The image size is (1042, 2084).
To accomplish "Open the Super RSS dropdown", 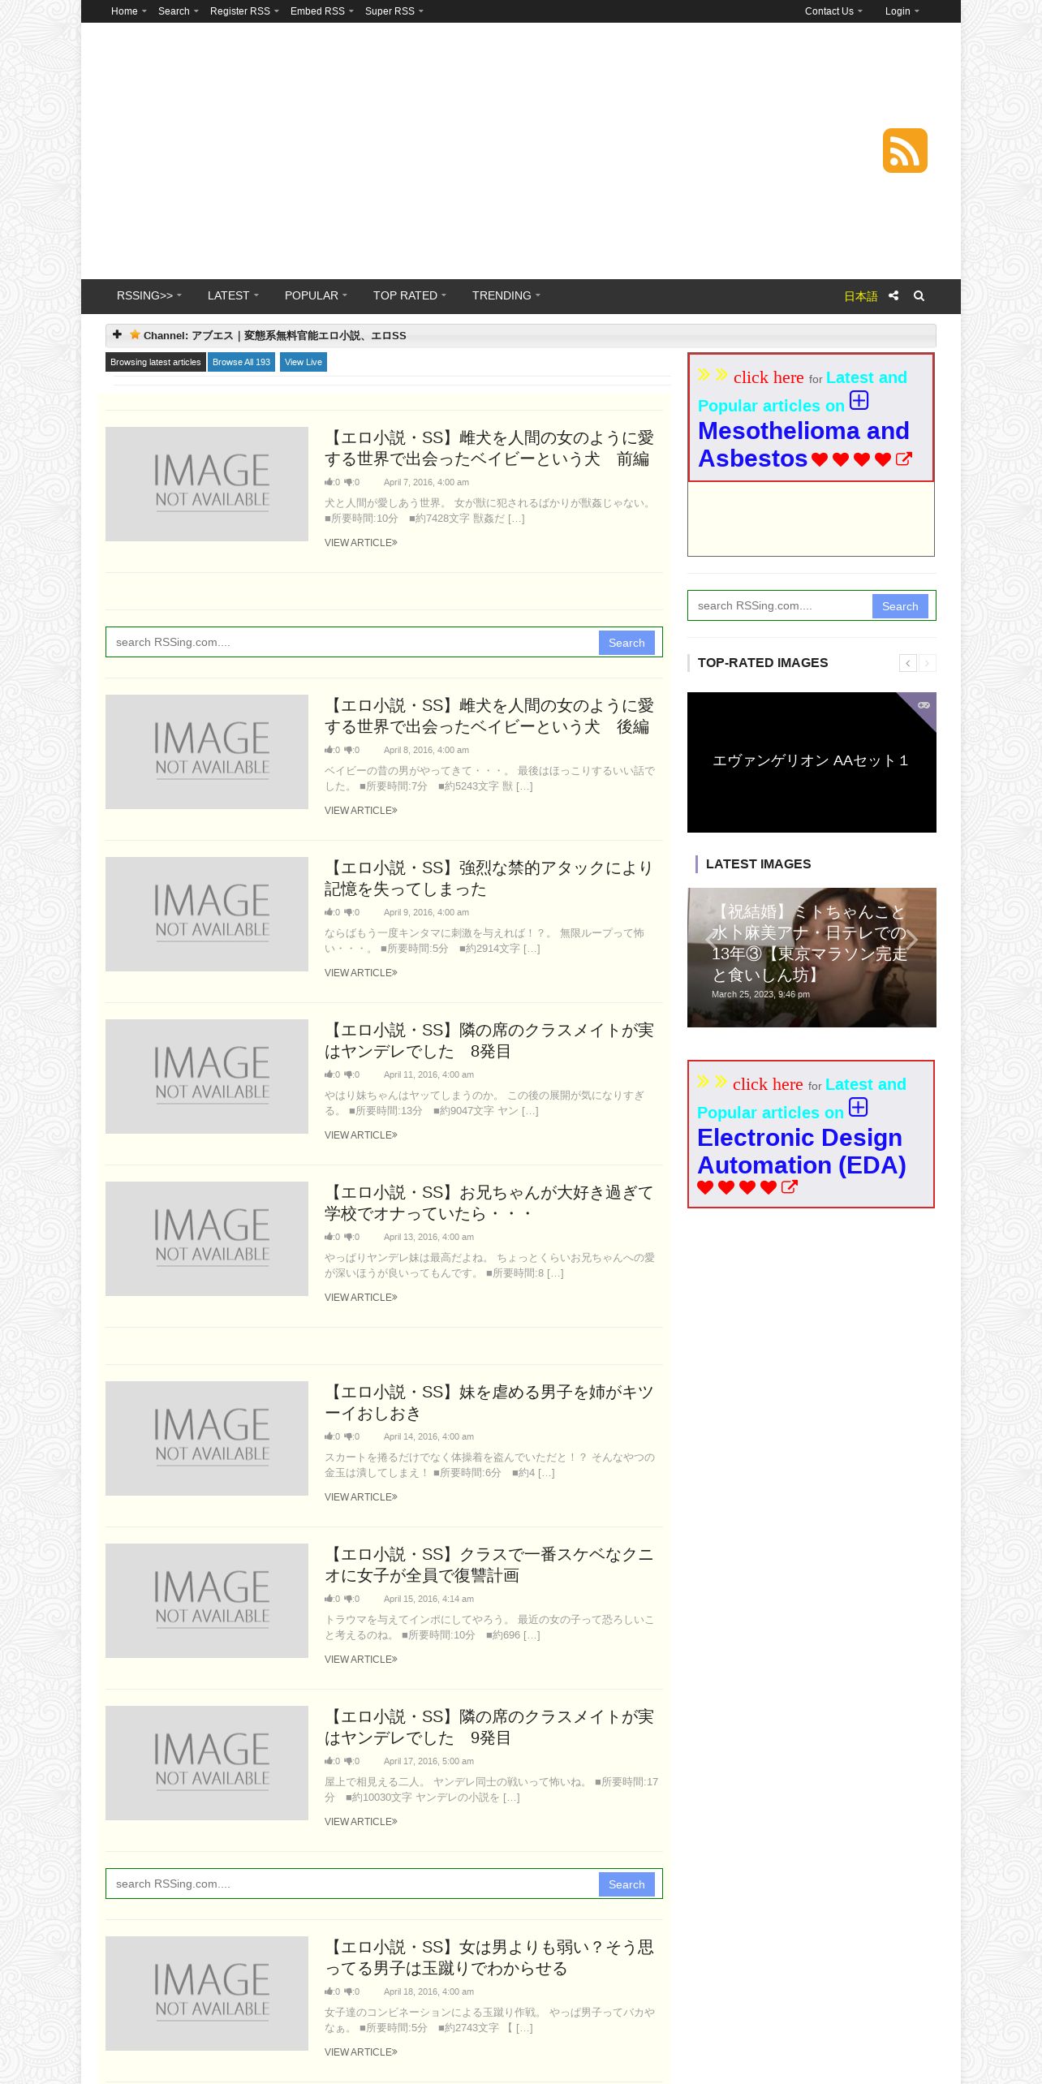I will pyautogui.click(x=394, y=11).
